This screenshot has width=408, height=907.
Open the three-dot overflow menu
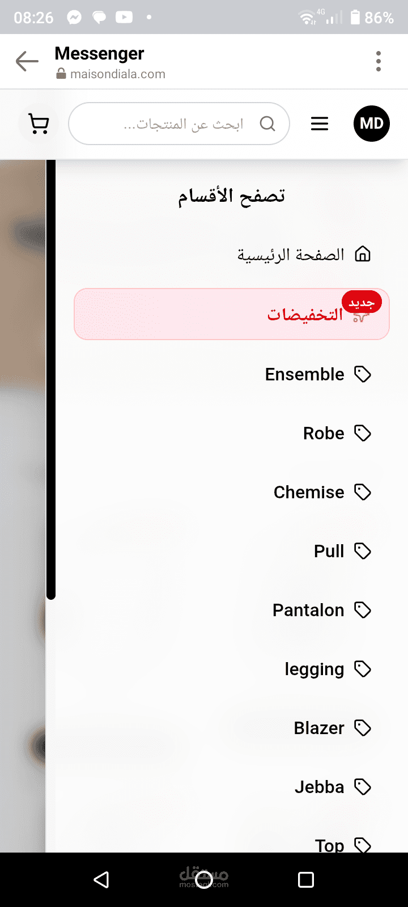pyautogui.click(x=378, y=61)
